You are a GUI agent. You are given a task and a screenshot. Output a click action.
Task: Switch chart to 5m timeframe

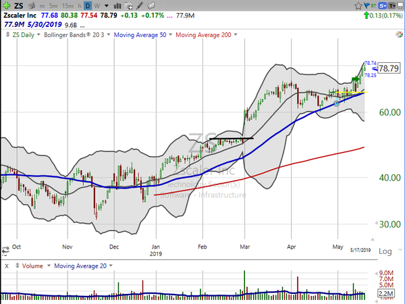click(x=53, y=5)
